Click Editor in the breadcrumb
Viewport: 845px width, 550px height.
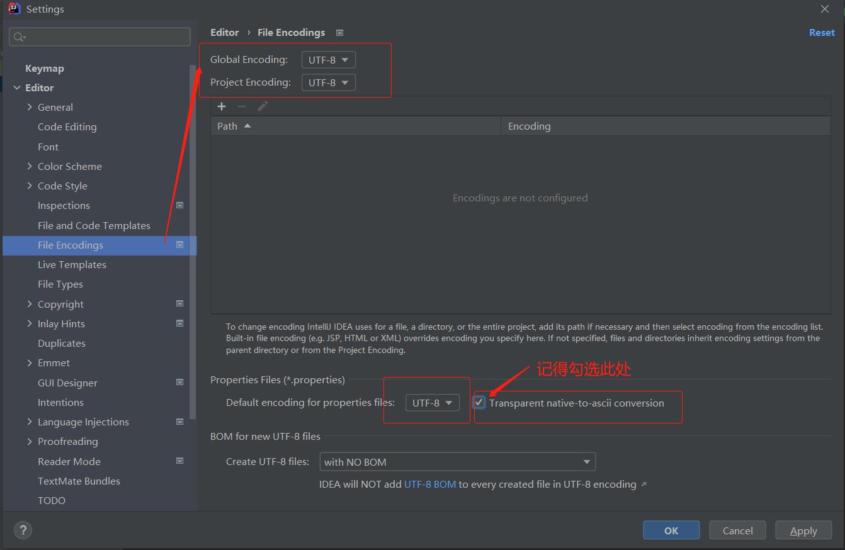225,33
